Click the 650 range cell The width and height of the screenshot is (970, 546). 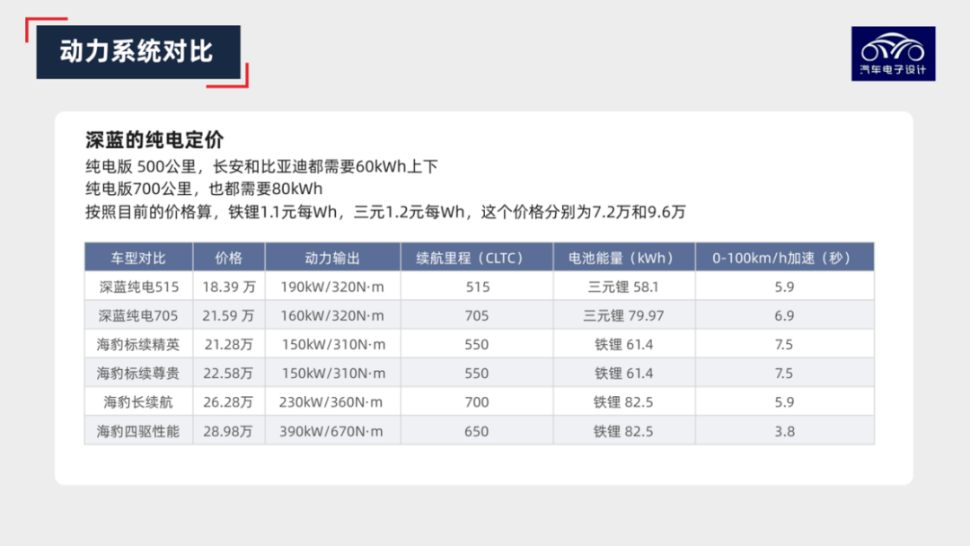coord(477,431)
